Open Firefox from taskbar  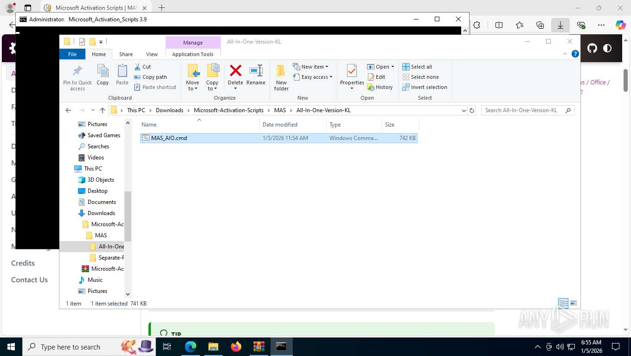pos(236,347)
